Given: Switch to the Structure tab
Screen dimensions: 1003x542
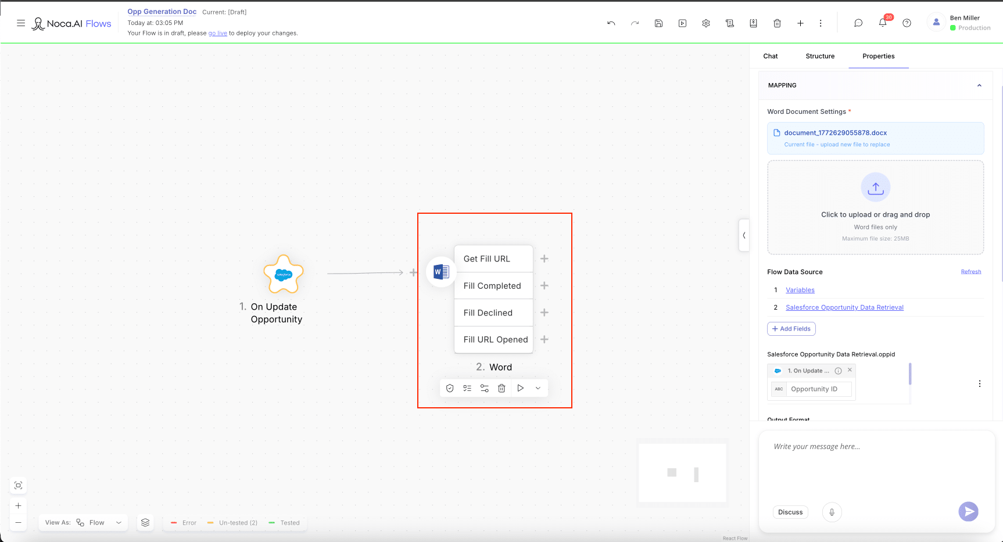Looking at the screenshot, I should point(820,56).
